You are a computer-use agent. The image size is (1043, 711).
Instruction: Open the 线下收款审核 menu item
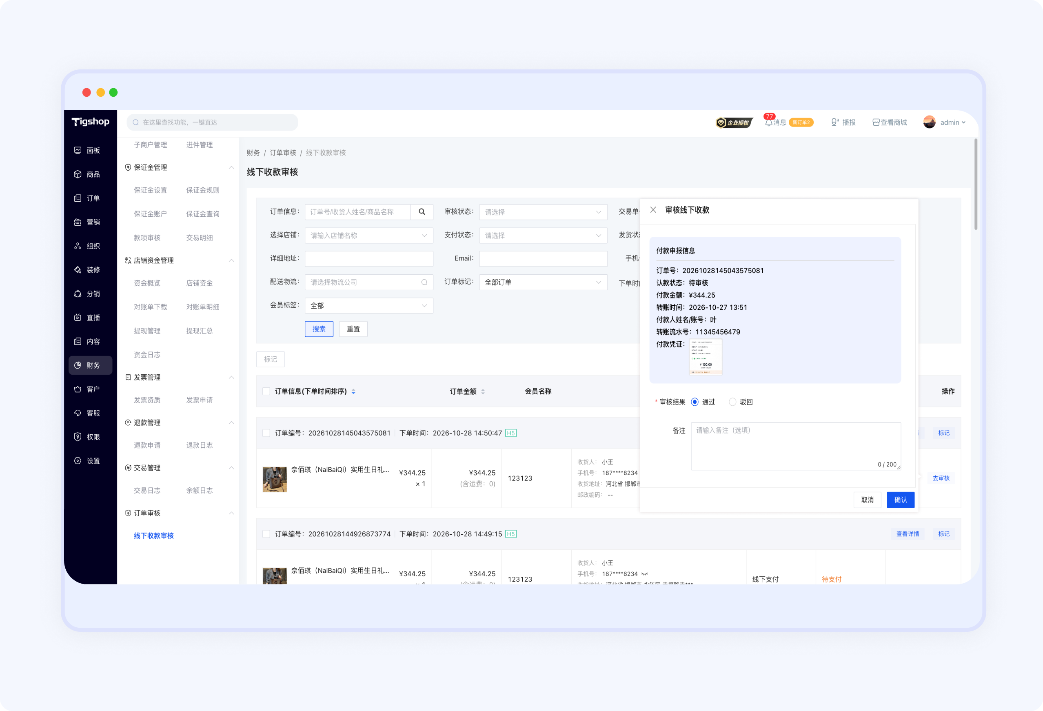click(x=153, y=535)
